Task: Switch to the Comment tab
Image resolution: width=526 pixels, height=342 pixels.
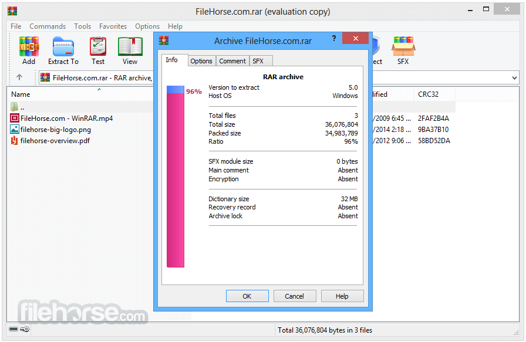Action: pos(232,60)
